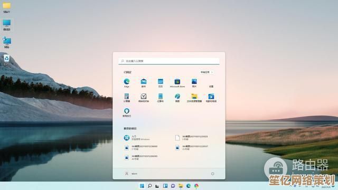Select the yellow folder icon on desktop
Screen dimensions: 338x190
(7, 7)
